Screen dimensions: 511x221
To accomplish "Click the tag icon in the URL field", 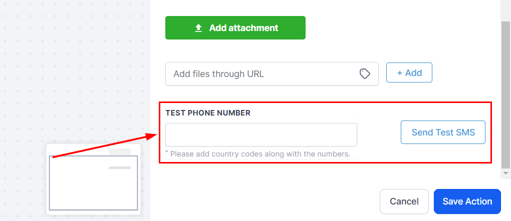I will (365, 74).
